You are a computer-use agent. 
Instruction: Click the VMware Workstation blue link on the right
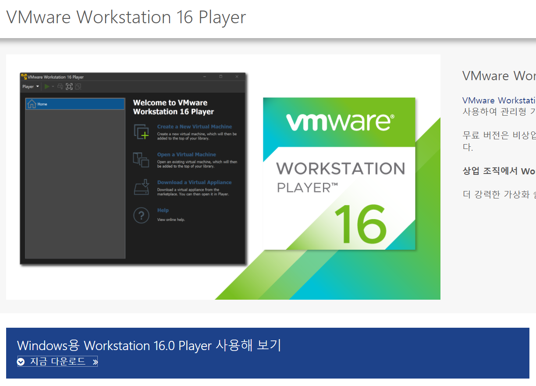pyautogui.click(x=499, y=100)
